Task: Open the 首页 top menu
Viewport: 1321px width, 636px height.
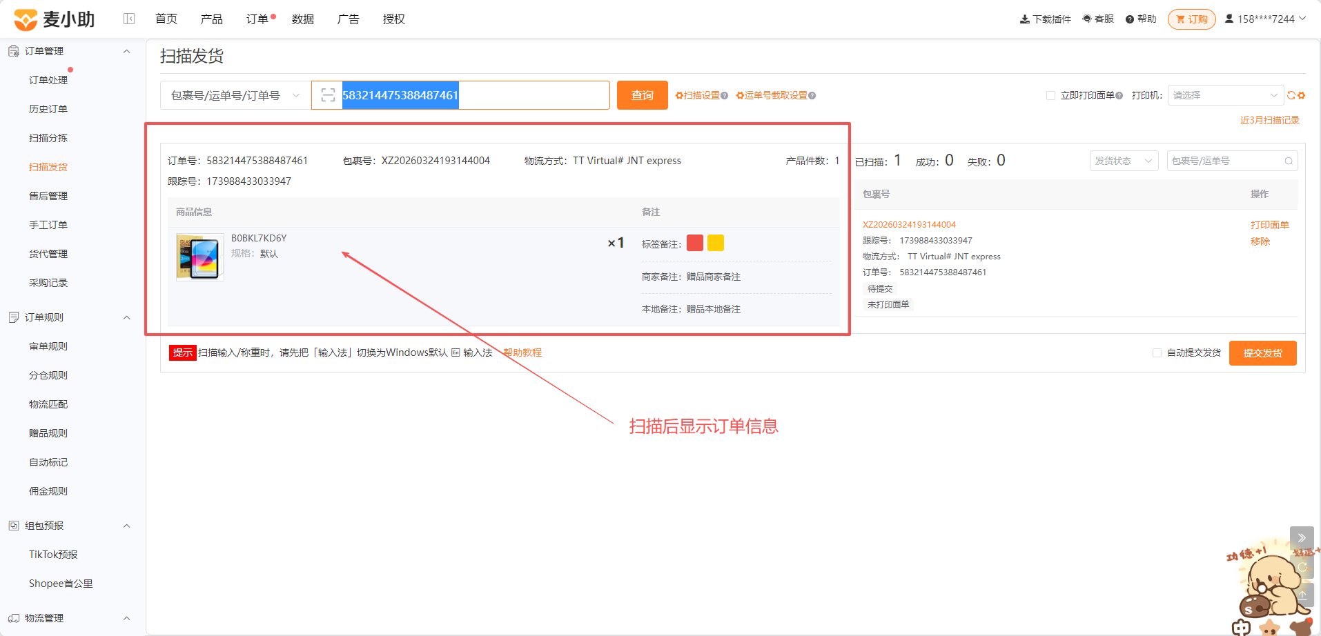Action: 166,19
